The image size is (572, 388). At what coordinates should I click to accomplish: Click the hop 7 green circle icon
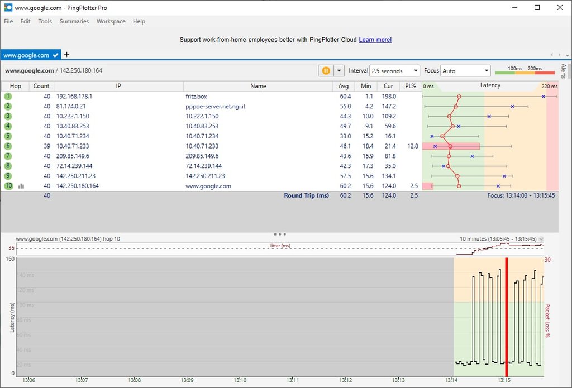point(8,156)
